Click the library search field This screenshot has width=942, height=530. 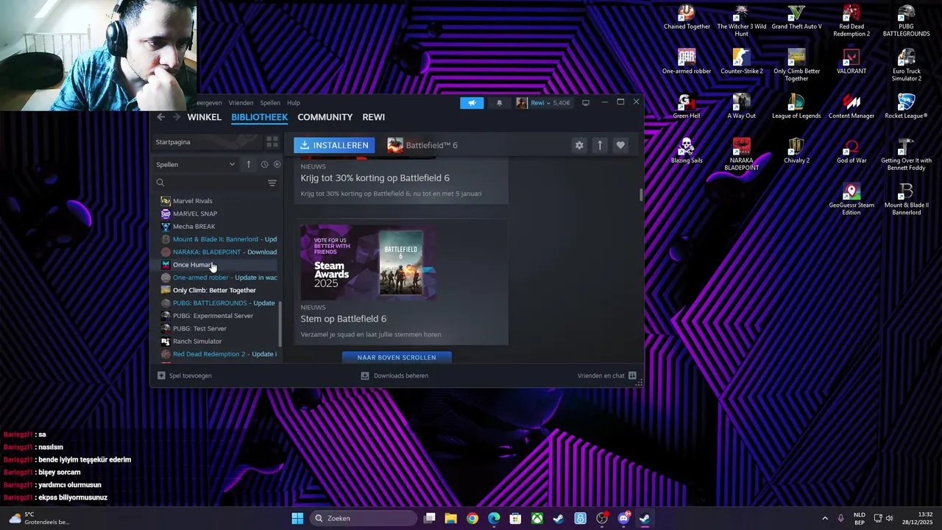[209, 183]
